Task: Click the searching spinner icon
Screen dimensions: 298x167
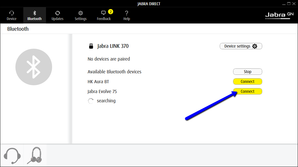Action: click(x=91, y=101)
